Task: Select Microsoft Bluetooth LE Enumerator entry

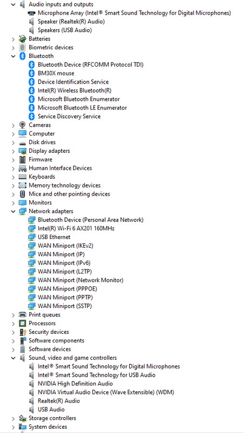Action: (82, 108)
